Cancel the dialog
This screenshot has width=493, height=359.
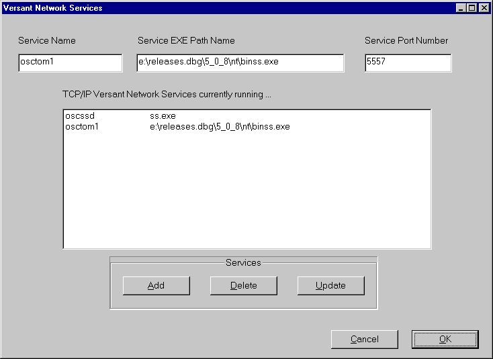365,340
